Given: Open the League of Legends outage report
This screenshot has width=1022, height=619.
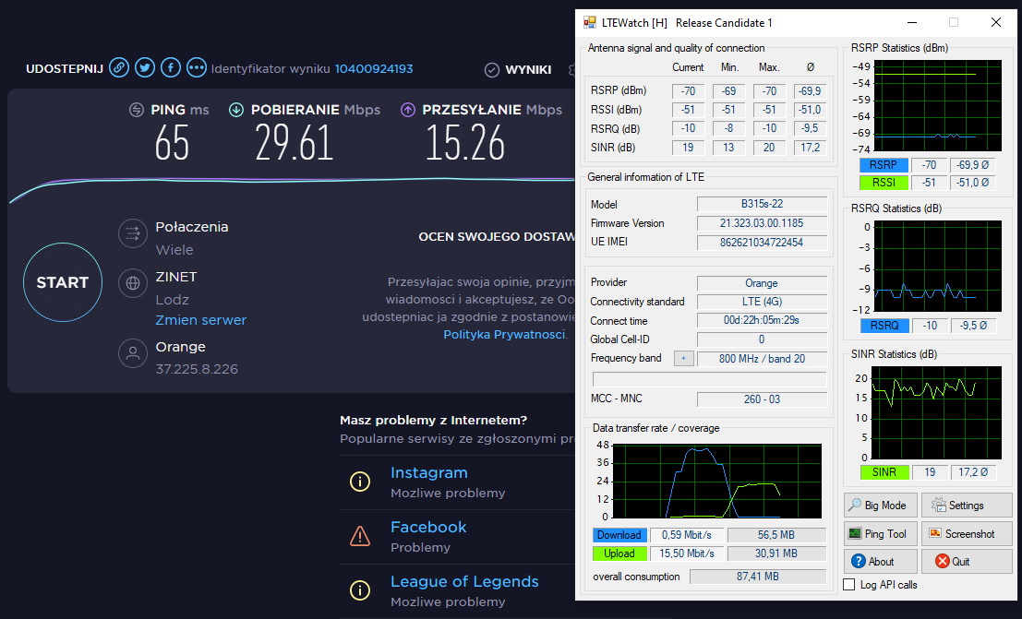Looking at the screenshot, I should [464, 581].
